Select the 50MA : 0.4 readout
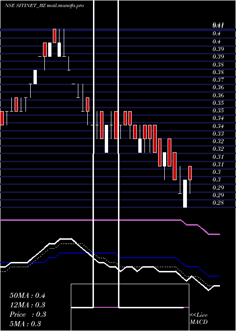The width and height of the screenshot is (236, 331). point(27,296)
